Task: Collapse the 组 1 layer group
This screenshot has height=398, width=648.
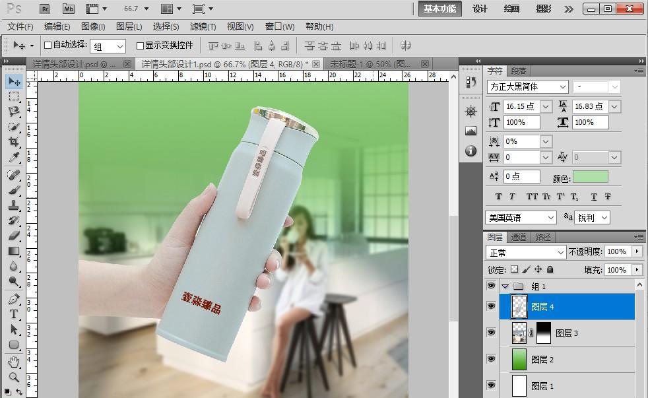Action: (x=505, y=286)
